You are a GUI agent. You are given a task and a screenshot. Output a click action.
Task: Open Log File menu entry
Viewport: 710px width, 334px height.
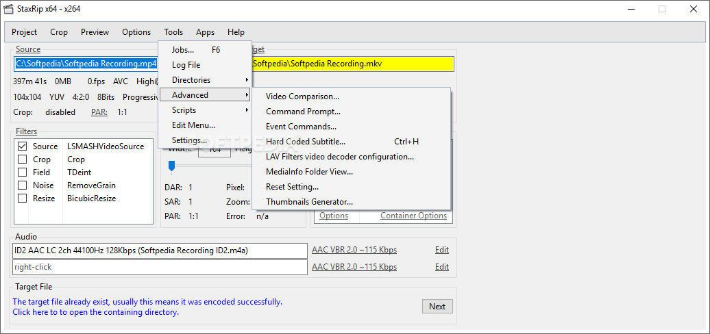[205, 65]
